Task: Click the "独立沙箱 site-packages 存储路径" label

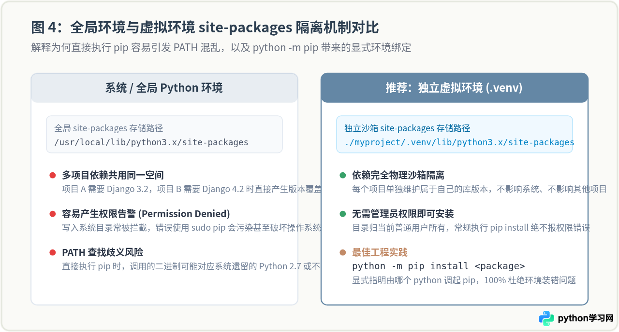Action: tap(407, 128)
